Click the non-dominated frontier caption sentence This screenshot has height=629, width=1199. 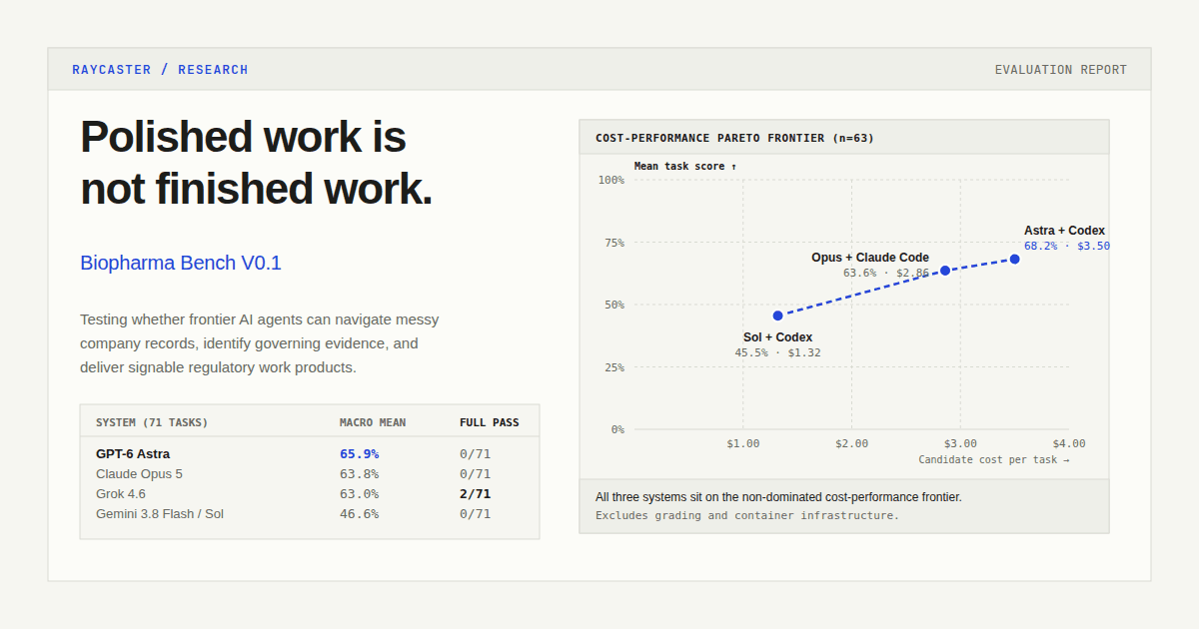(778, 496)
